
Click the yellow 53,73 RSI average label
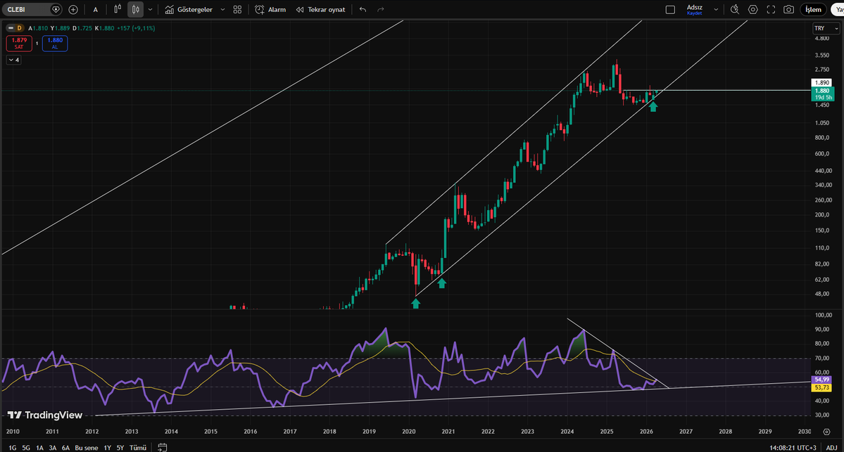tap(821, 387)
